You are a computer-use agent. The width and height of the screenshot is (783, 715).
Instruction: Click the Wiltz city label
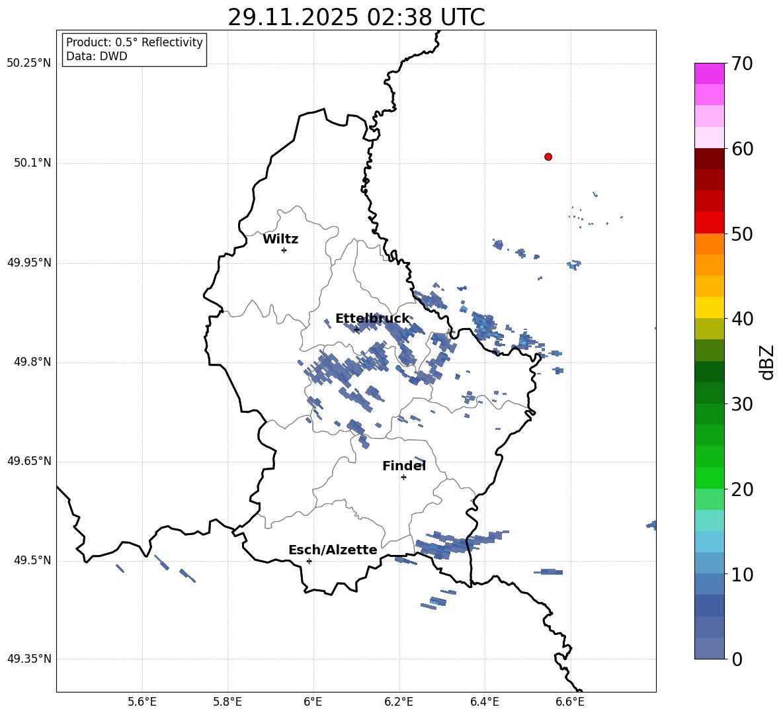coord(280,239)
